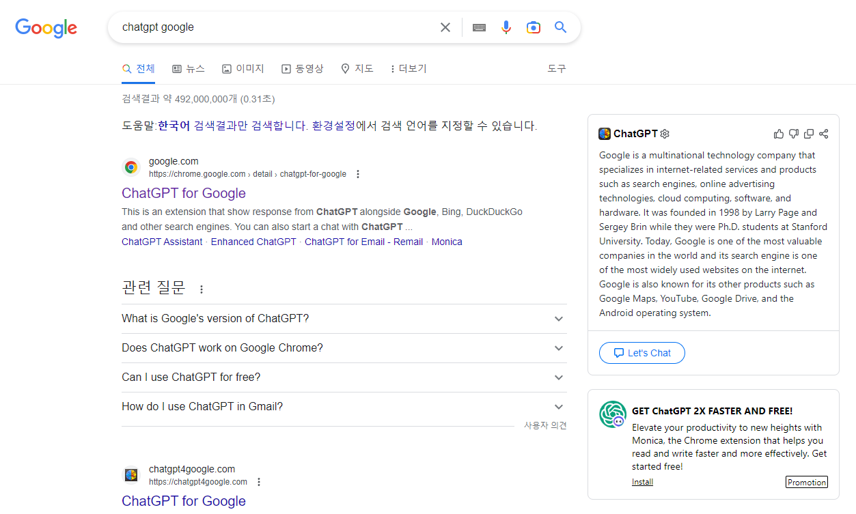Clear the search box with X icon

pos(445,27)
